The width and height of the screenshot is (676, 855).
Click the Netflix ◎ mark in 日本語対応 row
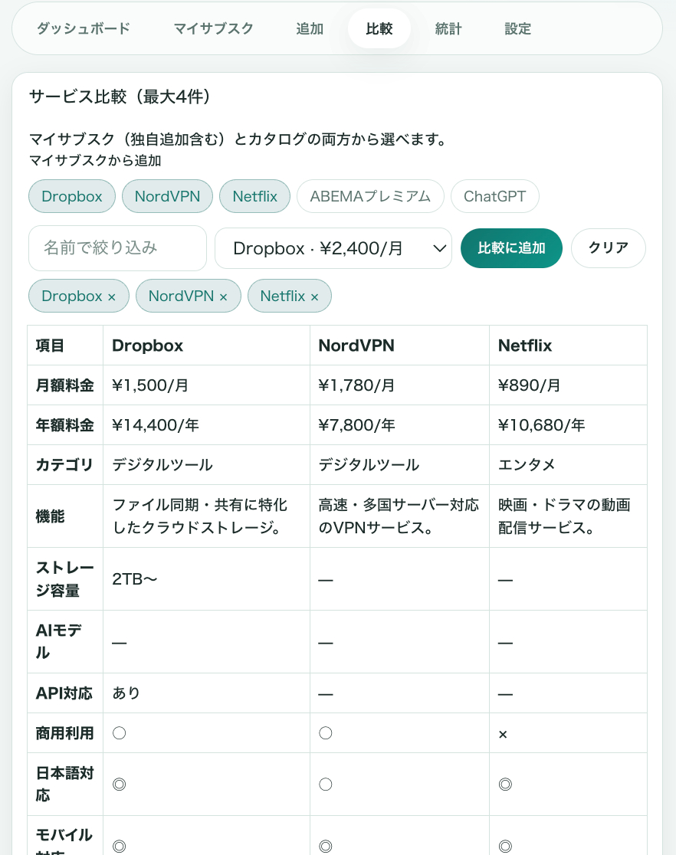(505, 785)
